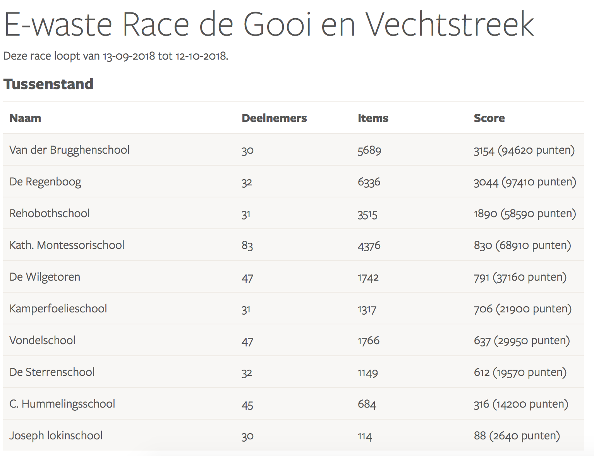Image resolution: width=594 pixels, height=456 pixels.
Task: Click the Vondelschool row name
Action: click(42, 340)
